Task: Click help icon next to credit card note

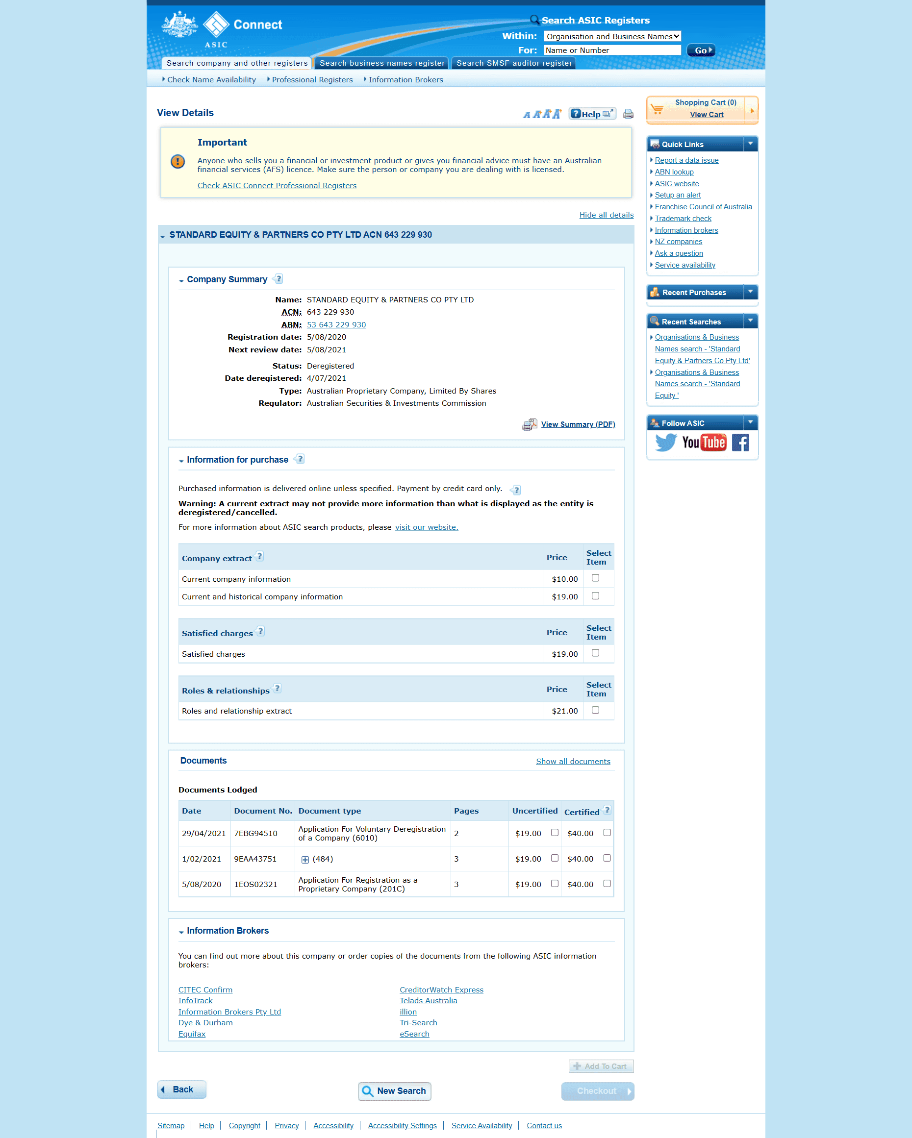Action: point(516,490)
